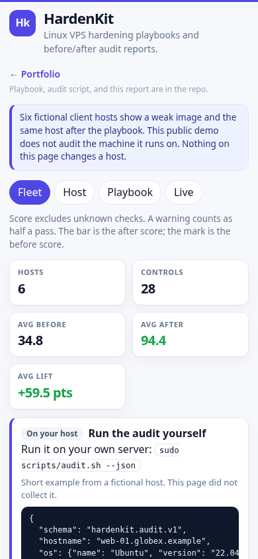Open the Playbook tab
258x559 pixels.
point(130,193)
